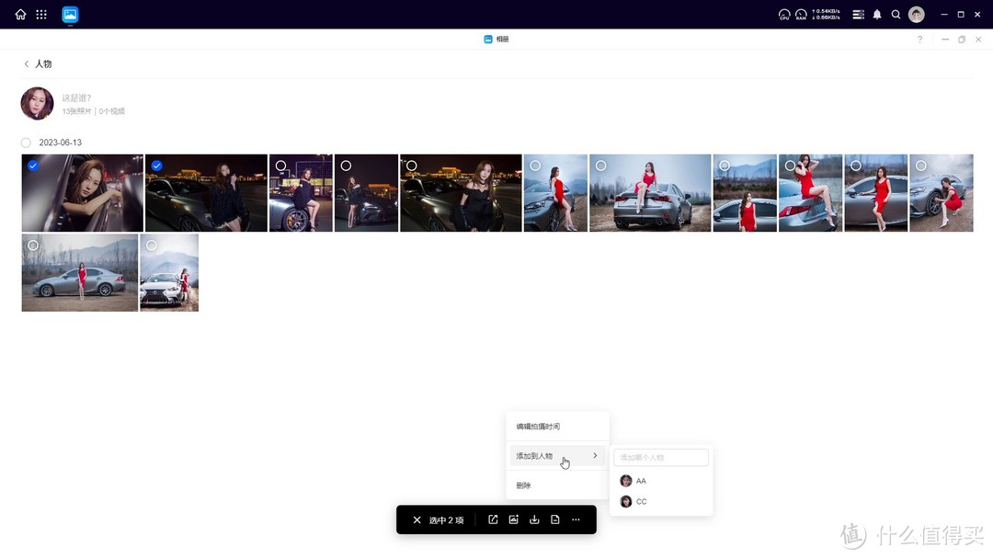Screen dimensions: 993x559
Task: Open the notifications bell in top bar
Action: pyautogui.click(x=877, y=15)
